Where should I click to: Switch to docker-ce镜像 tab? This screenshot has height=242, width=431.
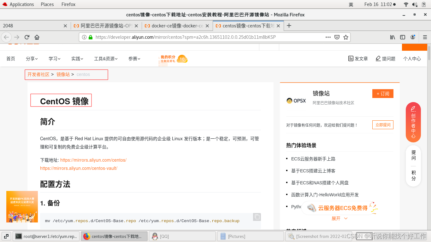[177, 26]
